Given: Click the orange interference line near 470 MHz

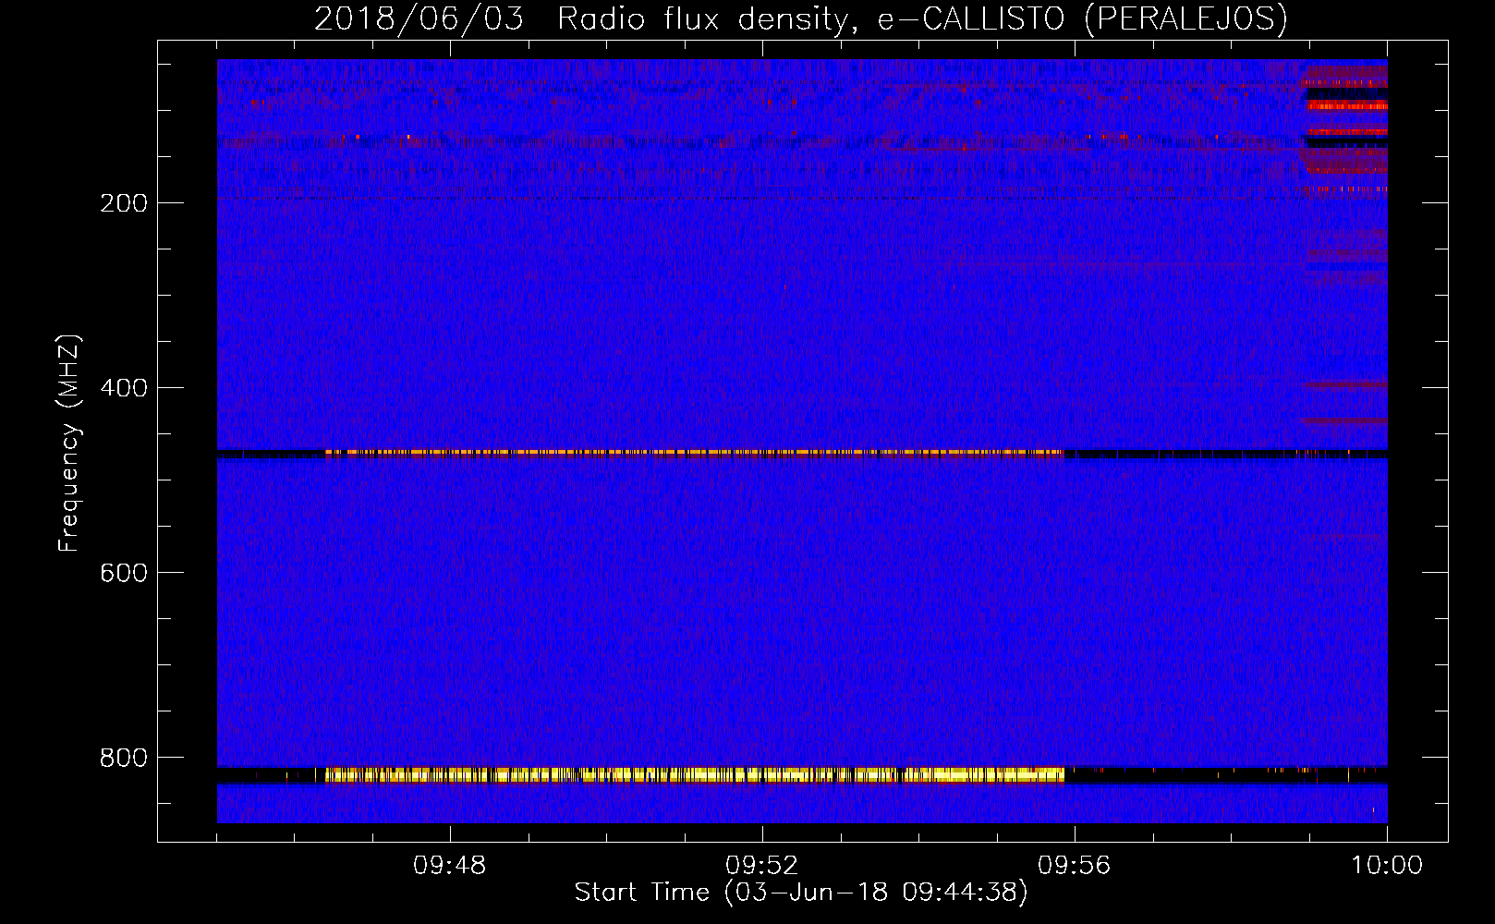Looking at the screenshot, I should coord(695,453).
